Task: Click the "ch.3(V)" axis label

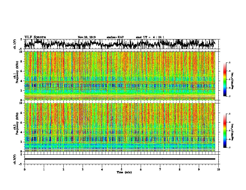Action: click(x=15, y=159)
